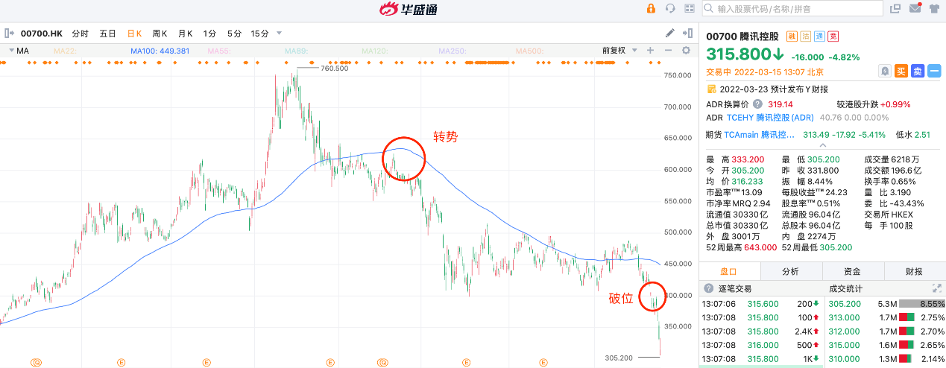
Task: Open the 盘口 tab
Action: click(x=730, y=271)
